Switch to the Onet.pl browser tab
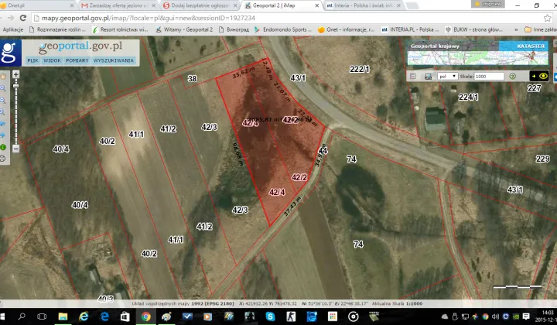 pos(37,5)
